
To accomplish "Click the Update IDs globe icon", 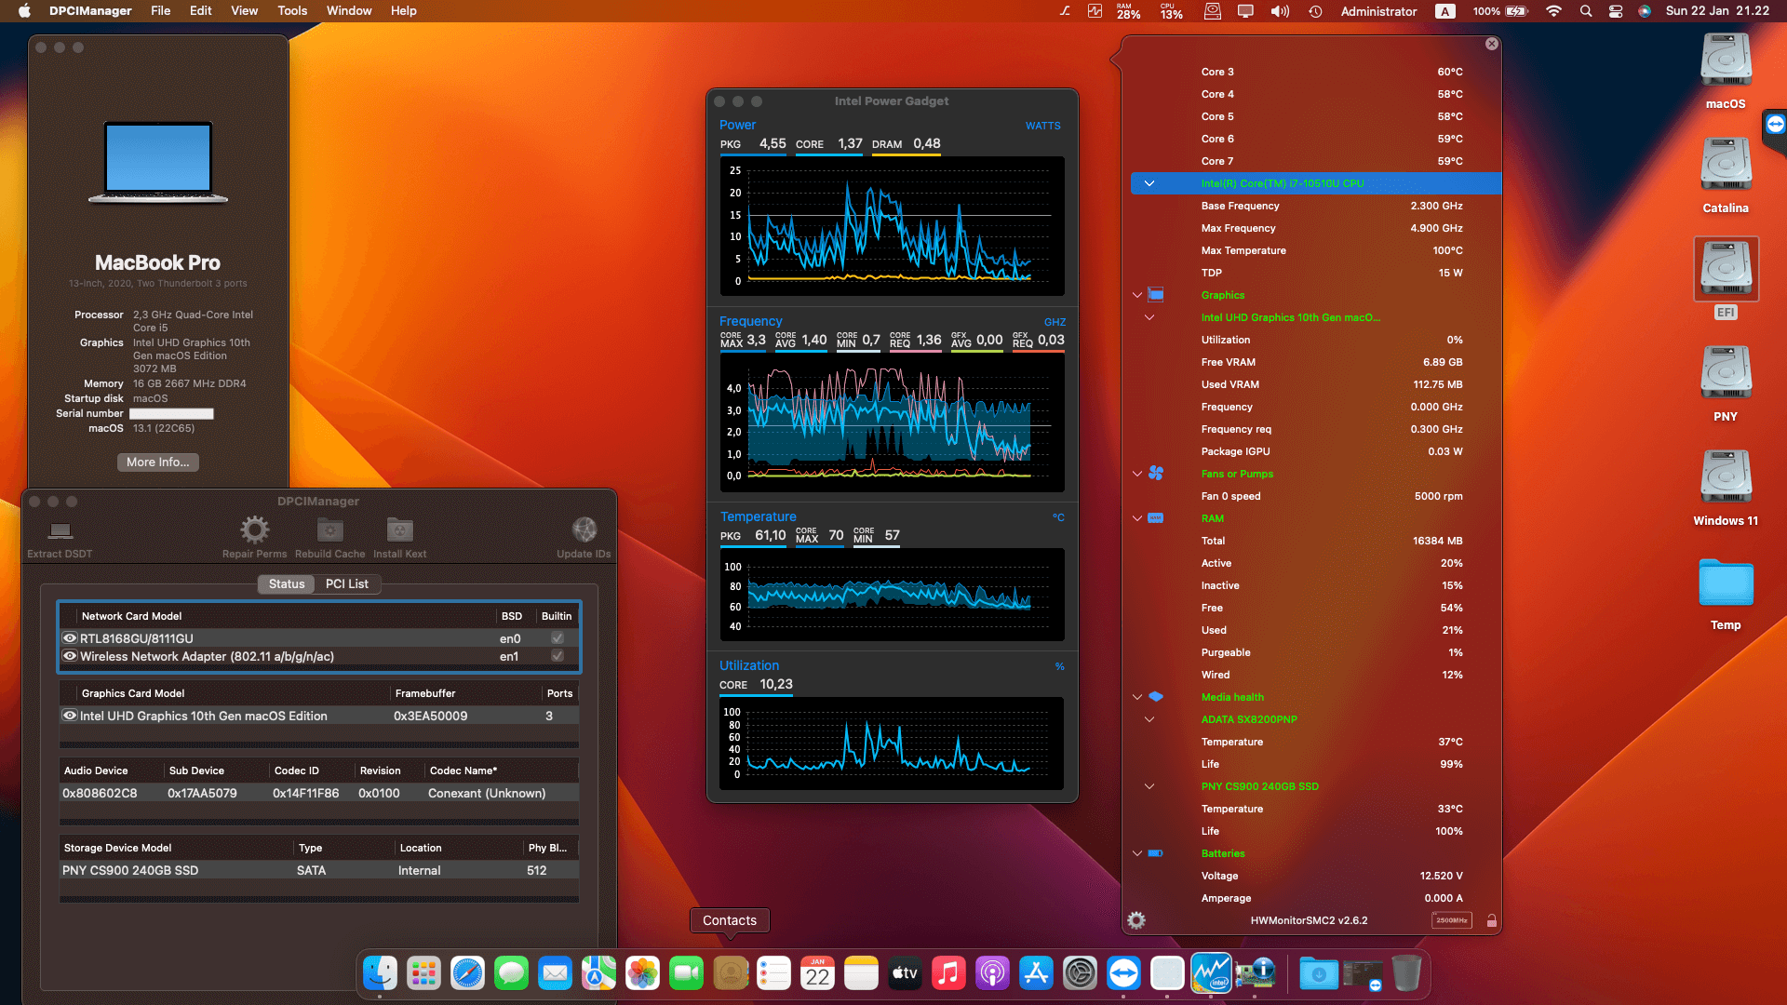I will point(584,530).
